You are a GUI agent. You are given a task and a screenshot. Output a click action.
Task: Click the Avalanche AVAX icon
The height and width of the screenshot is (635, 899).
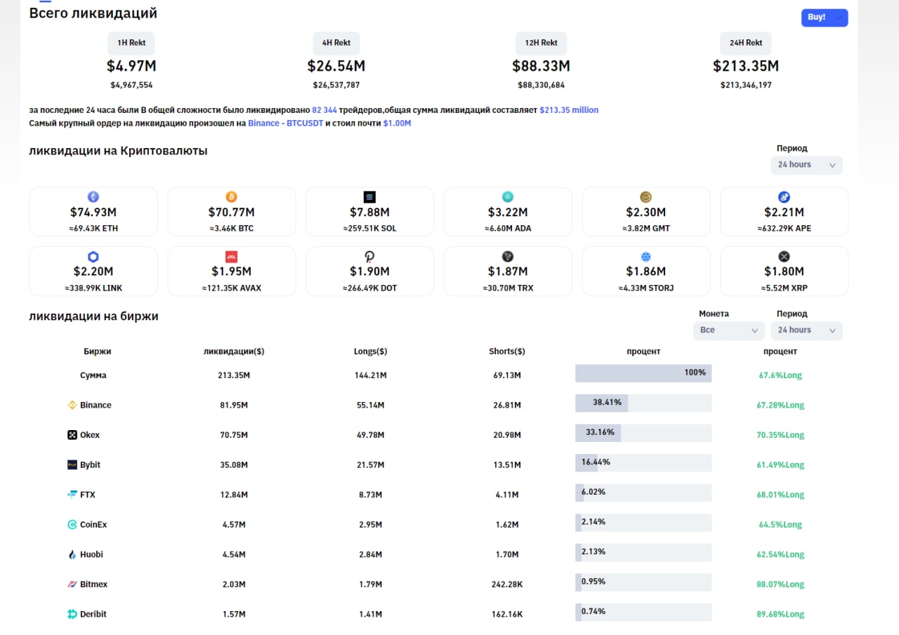pos(232,257)
